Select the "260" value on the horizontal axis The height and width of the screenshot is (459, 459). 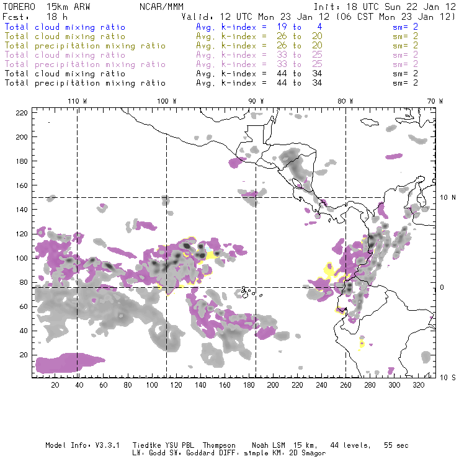coord(345,385)
